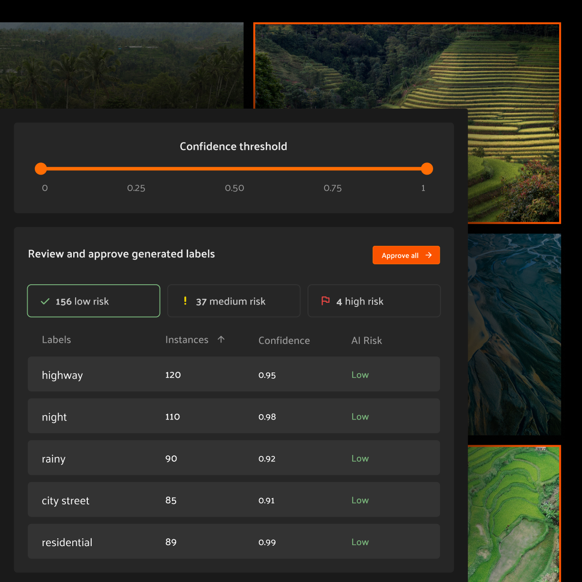This screenshot has height=582, width=582.
Task: Select the rainy label row
Action: (x=234, y=458)
